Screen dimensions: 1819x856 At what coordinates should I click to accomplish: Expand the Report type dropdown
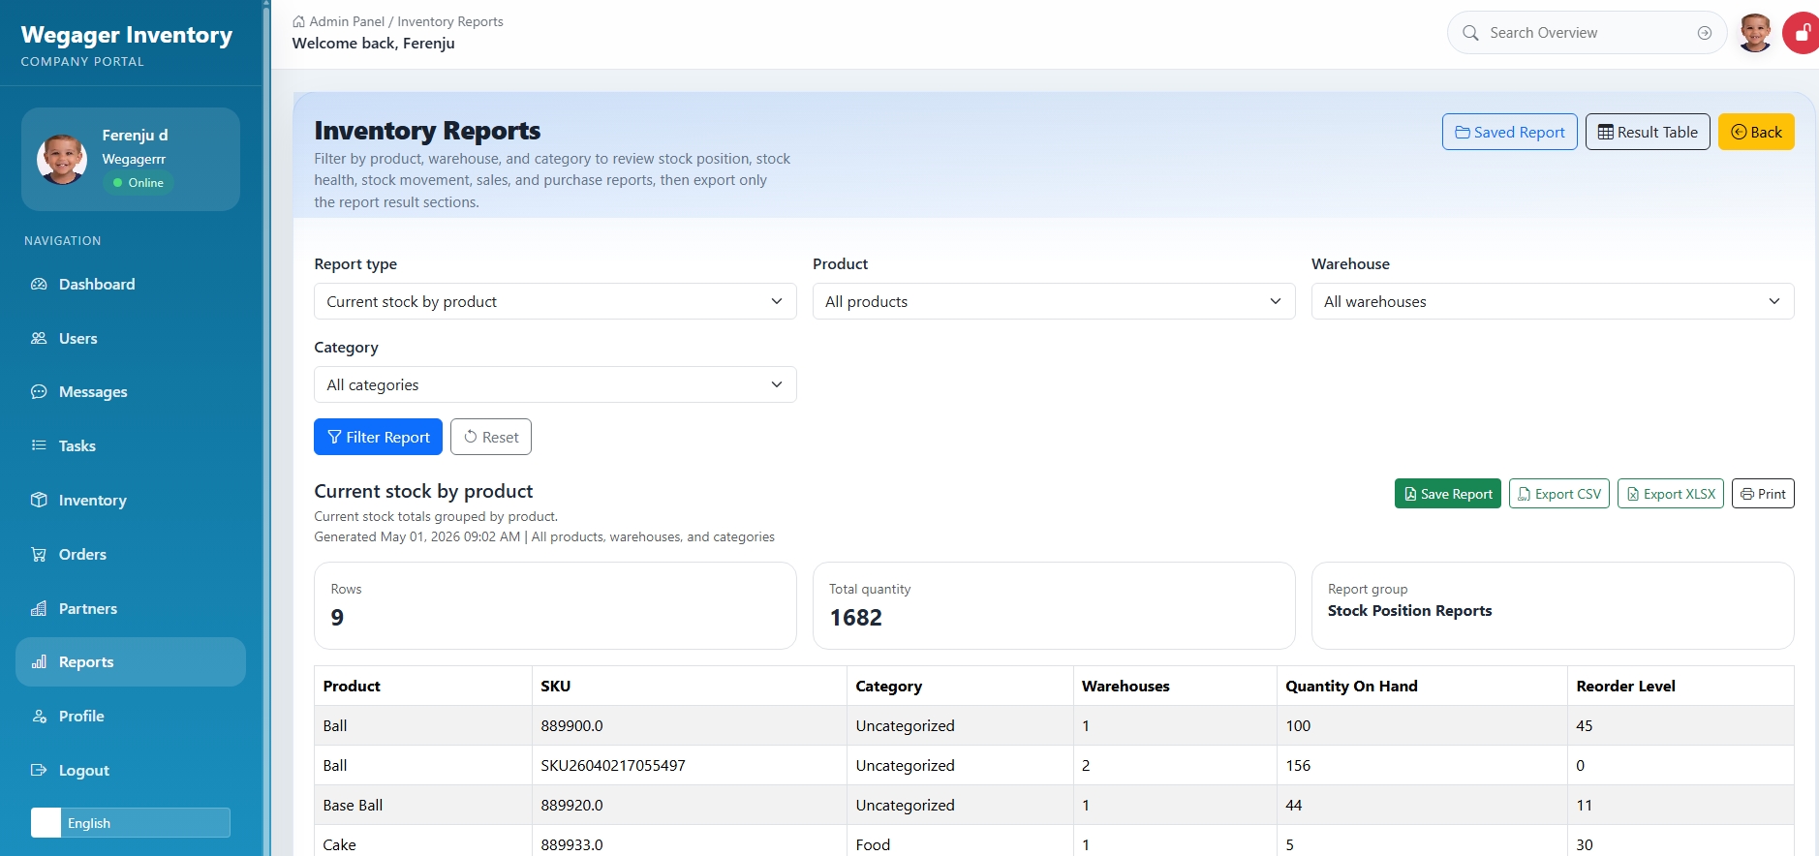tap(555, 301)
